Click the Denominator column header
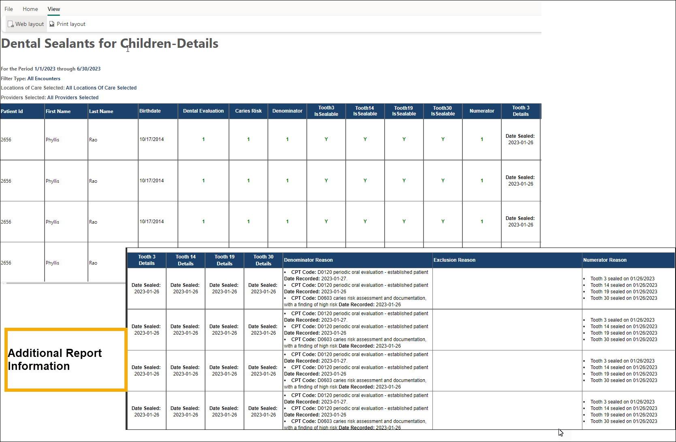This screenshot has width=676, height=442. point(287,111)
